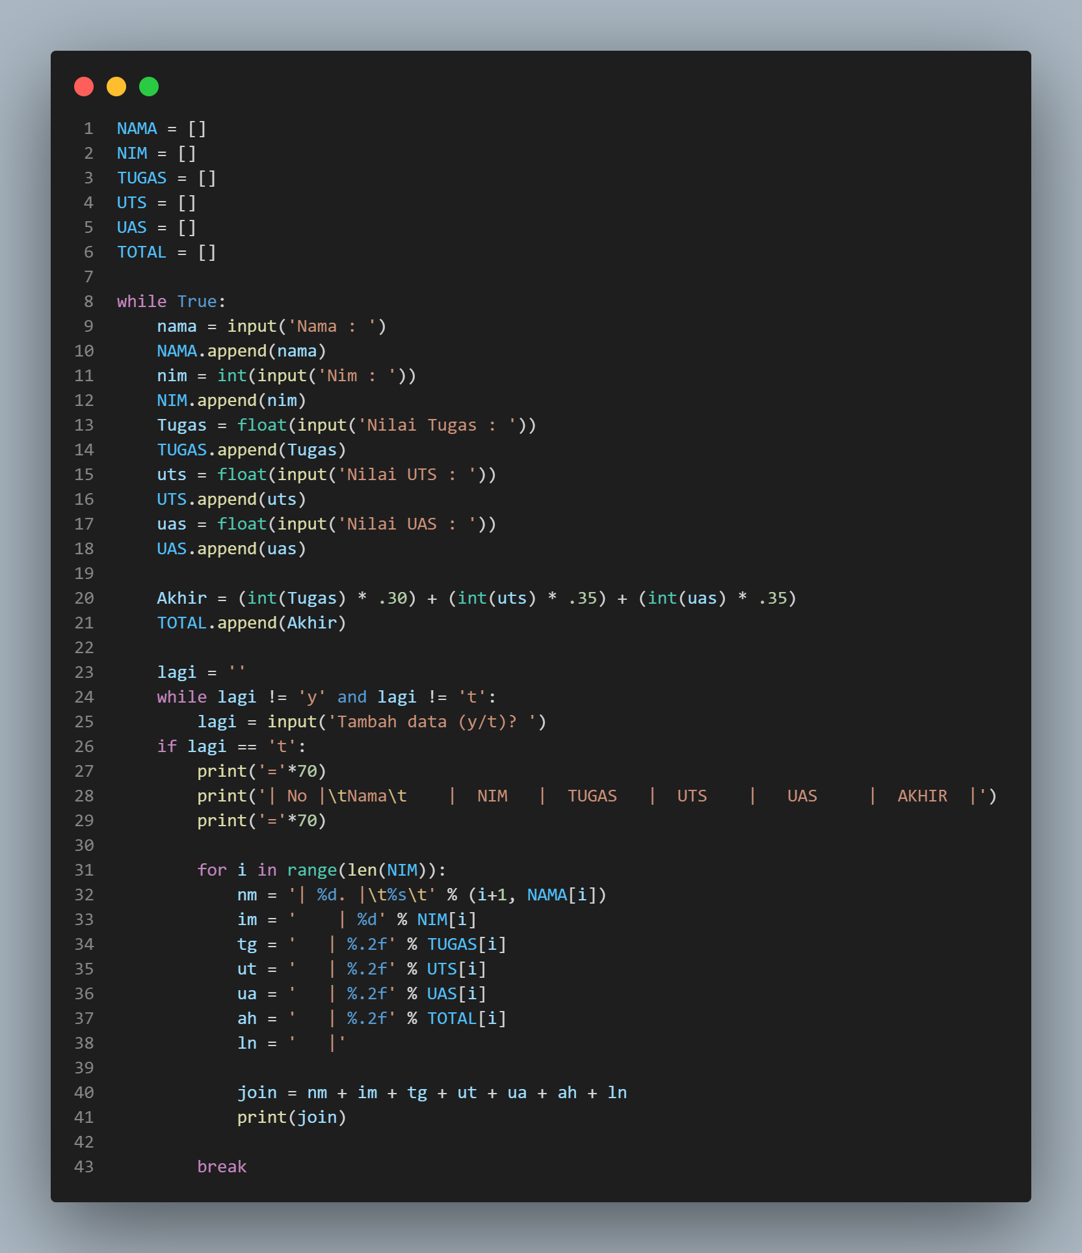The height and width of the screenshot is (1253, 1082).
Task: Click 'TUGAS[i]' on line 34
Action: coord(466,945)
